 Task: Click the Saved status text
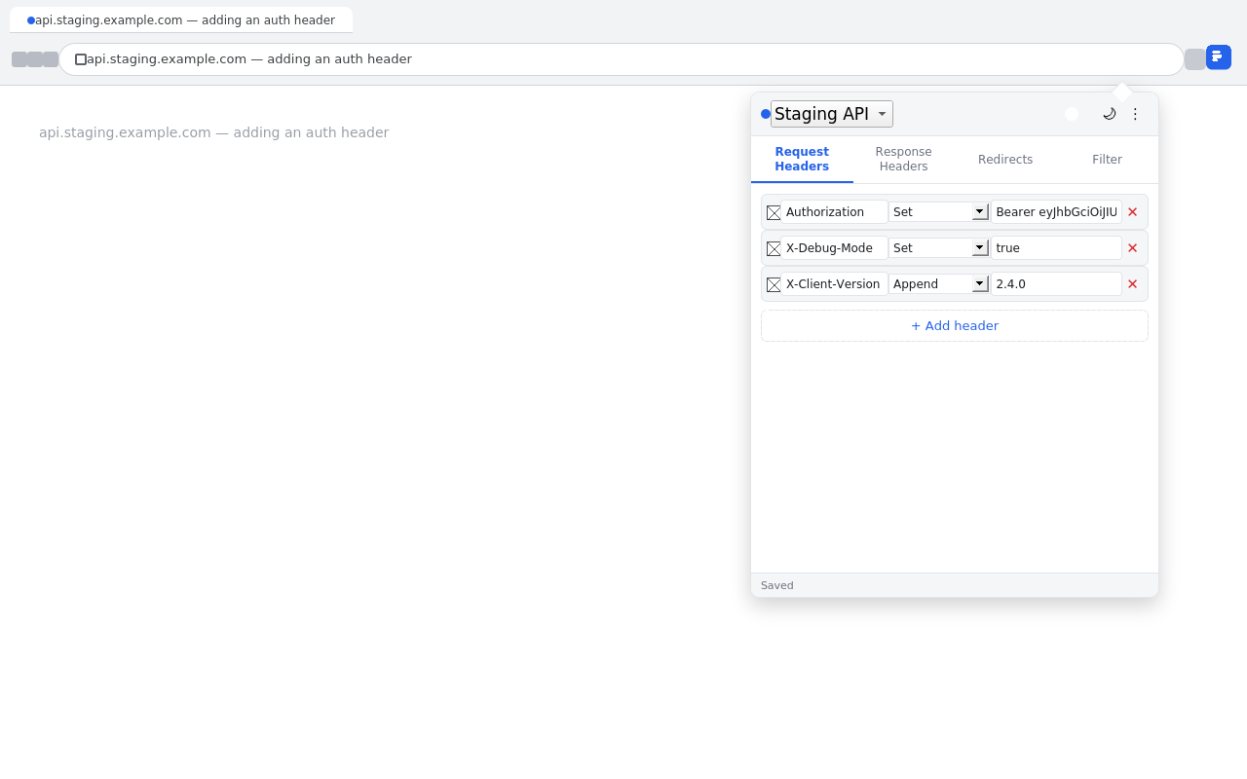pos(777,585)
